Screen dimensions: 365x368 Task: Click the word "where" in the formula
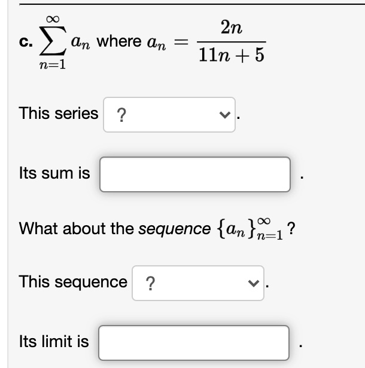coord(119,41)
